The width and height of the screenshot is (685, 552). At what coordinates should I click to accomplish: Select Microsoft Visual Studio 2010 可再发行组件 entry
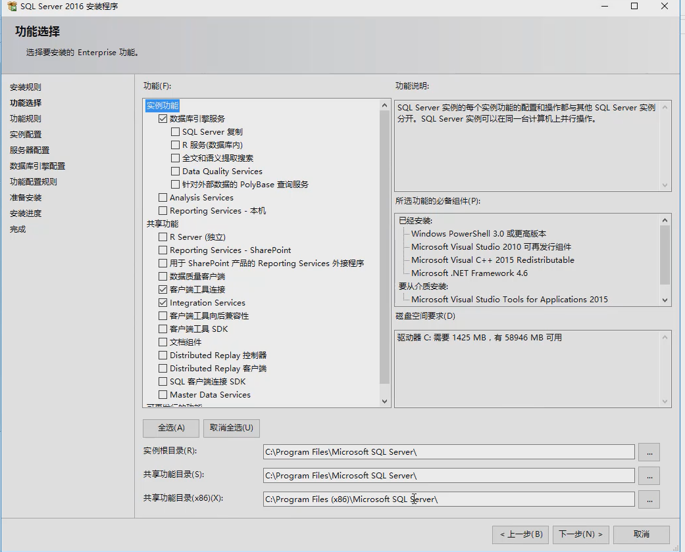pyautogui.click(x=491, y=247)
